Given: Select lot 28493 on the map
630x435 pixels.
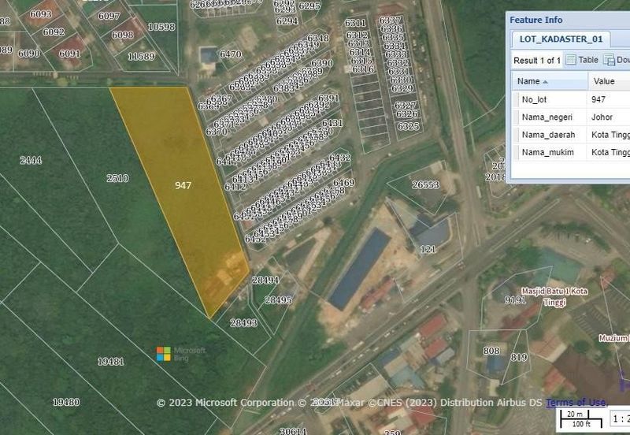Looking at the screenshot, I should pos(243,322).
